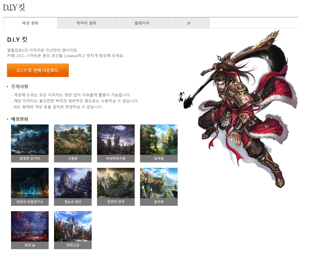The height and width of the screenshot is (254, 311).
Task: Click the 피의 숲 caption label
Action: [x=30, y=245]
